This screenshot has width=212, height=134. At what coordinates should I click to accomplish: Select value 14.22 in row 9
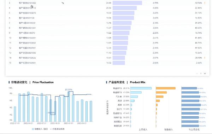[x=109, y=33]
